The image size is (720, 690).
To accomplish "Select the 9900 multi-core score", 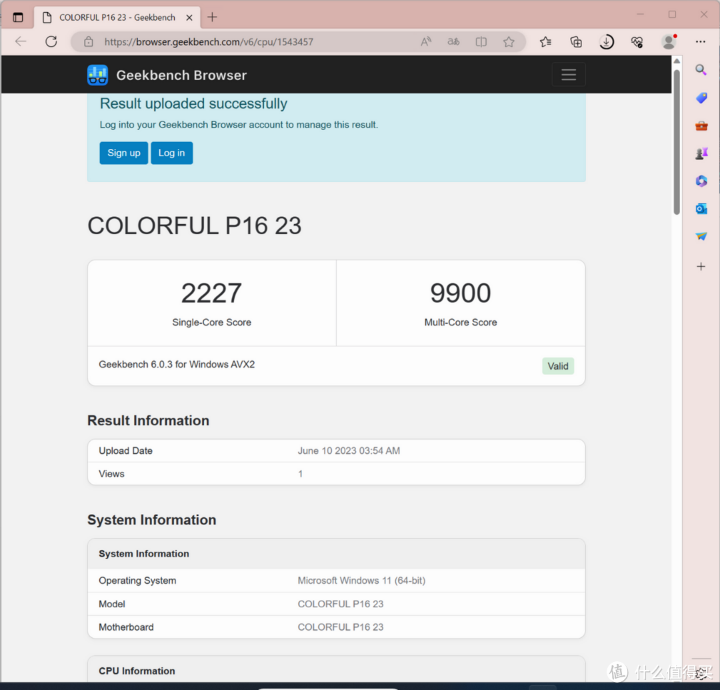I will [461, 294].
